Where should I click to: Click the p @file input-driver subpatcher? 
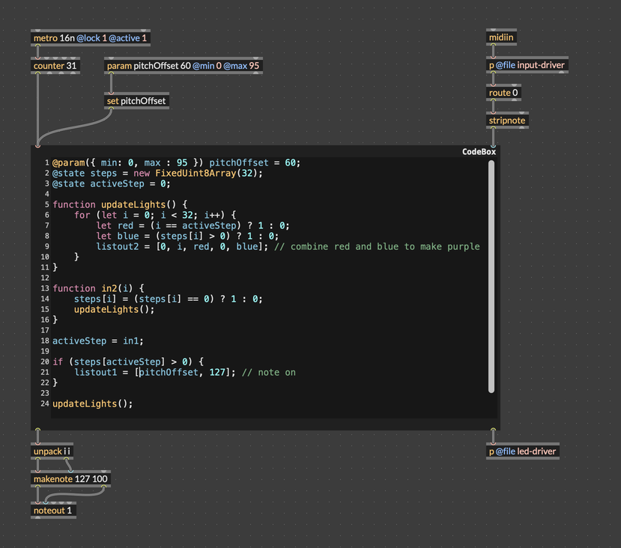point(527,65)
